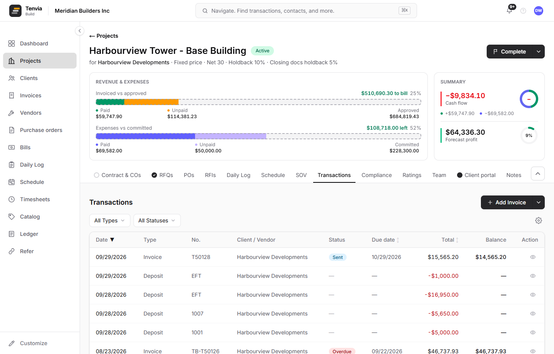
Task: Click the 9% forecast profit ring
Action: 529,135
